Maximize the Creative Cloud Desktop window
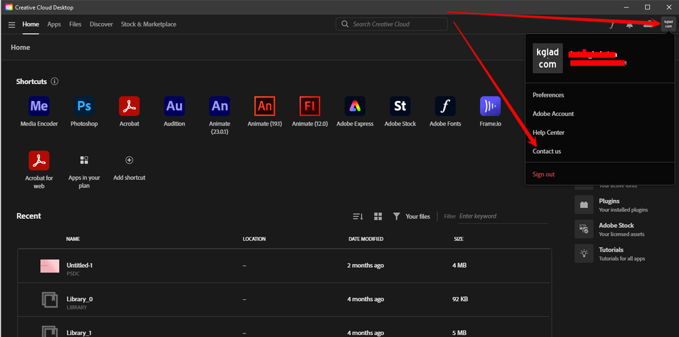This screenshot has height=337, width=679. tap(647, 7)
